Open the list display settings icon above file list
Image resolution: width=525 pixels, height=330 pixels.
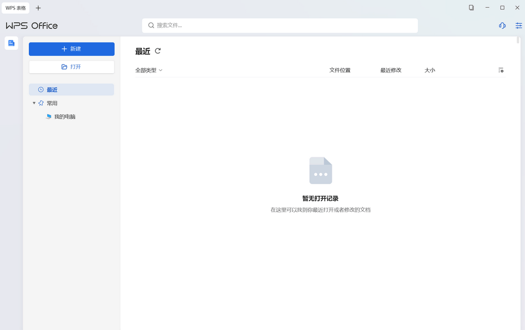(x=501, y=70)
